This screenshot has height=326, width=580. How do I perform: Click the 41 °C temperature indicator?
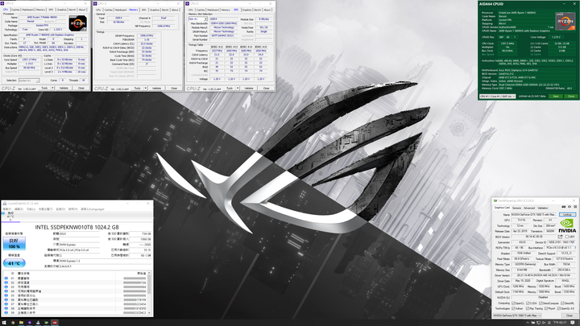pyautogui.click(x=14, y=262)
